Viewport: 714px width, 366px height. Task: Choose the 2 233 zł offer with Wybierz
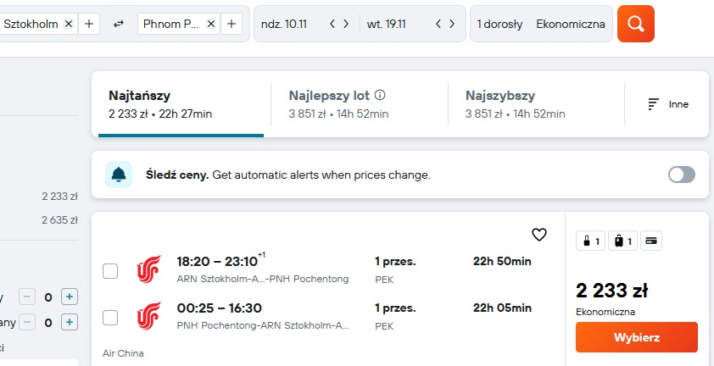click(x=637, y=337)
